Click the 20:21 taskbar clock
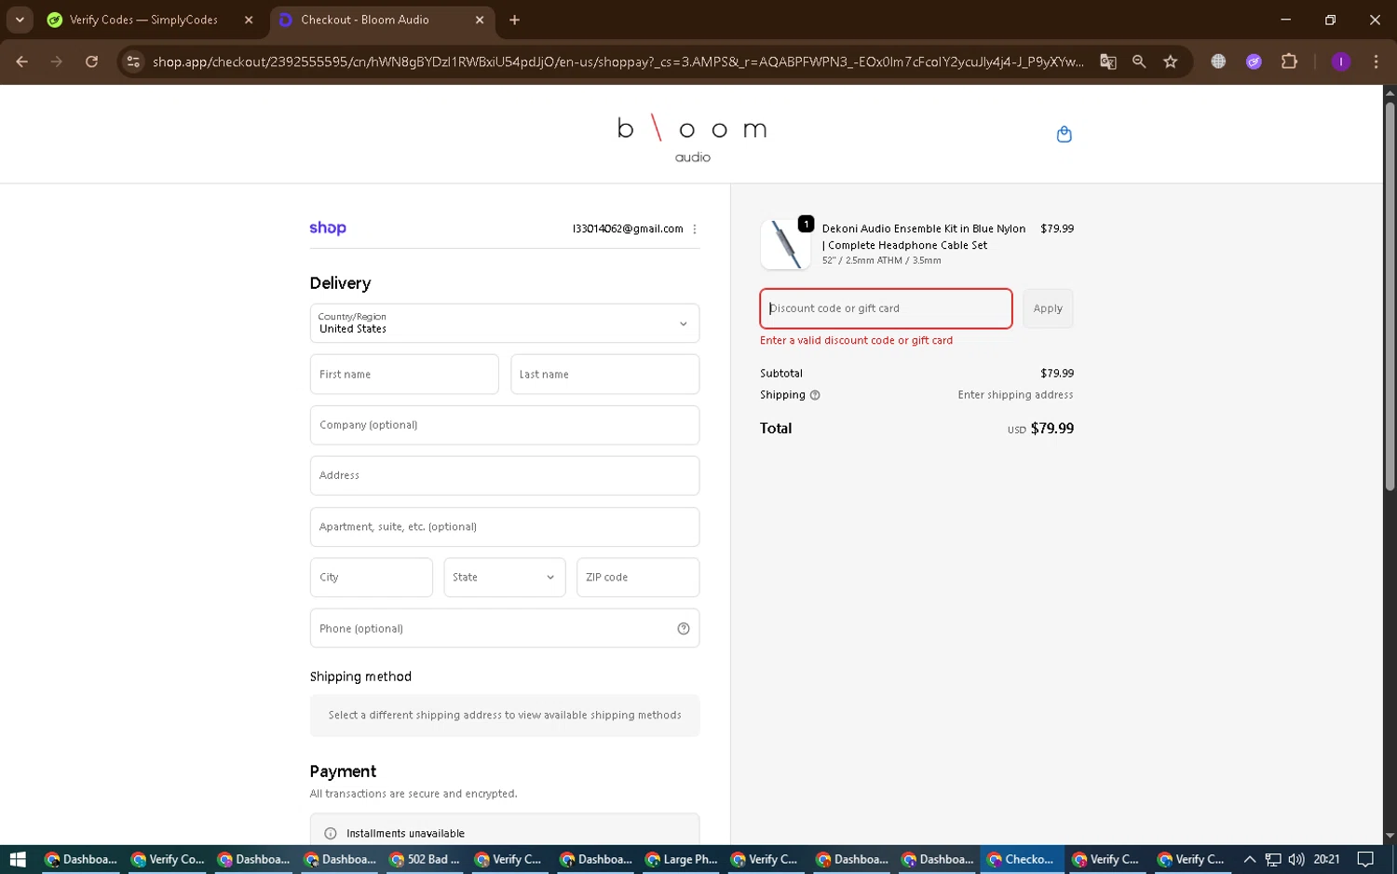Viewport: 1397px width, 874px height. 1326,859
